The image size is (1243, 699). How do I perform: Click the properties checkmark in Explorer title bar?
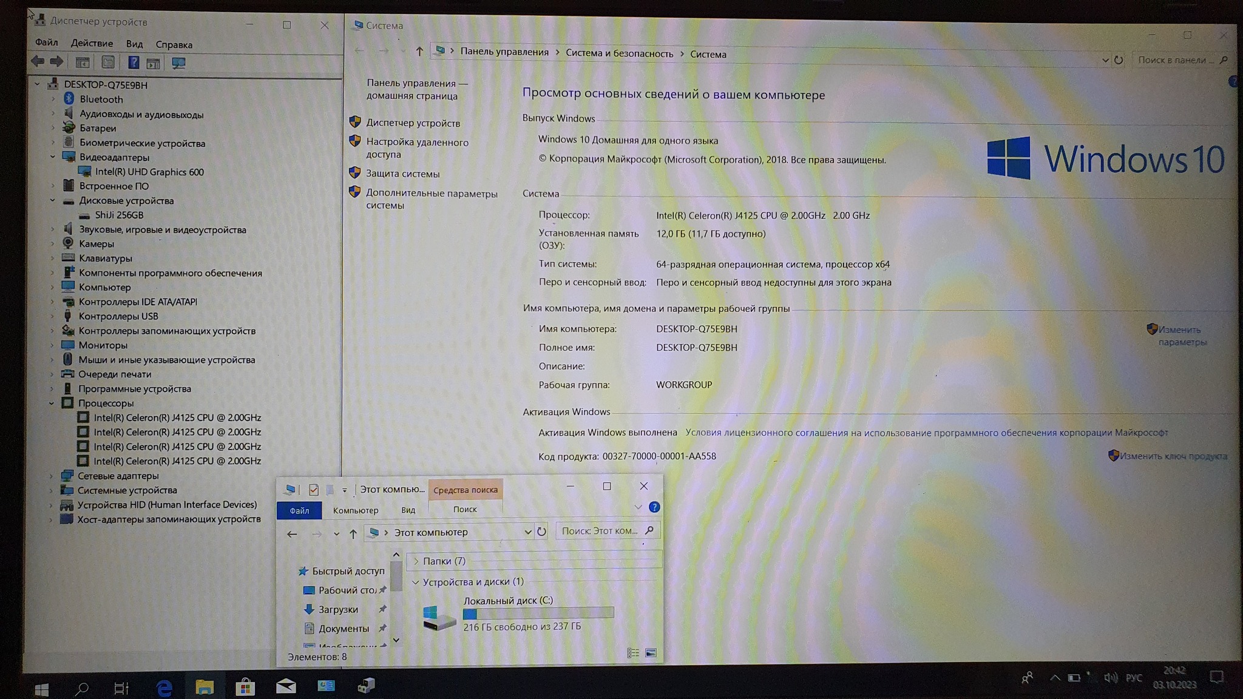point(314,490)
